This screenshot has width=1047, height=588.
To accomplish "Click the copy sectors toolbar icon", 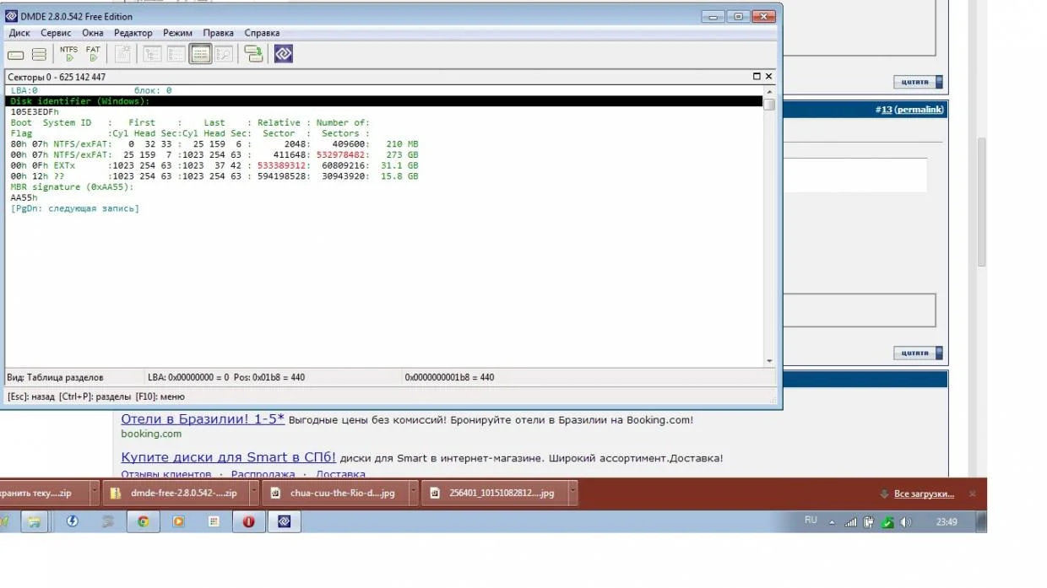I will click(x=253, y=54).
